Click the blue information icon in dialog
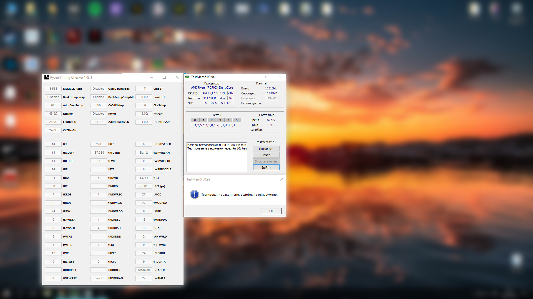The height and width of the screenshot is (299, 533). tap(194, 195)
